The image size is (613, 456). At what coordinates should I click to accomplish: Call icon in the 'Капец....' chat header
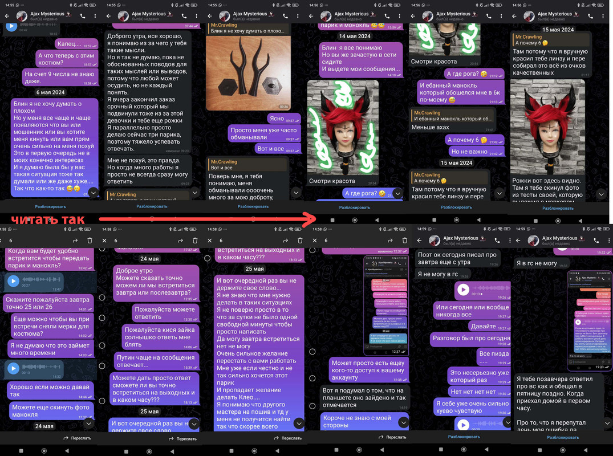click(83, 16)
